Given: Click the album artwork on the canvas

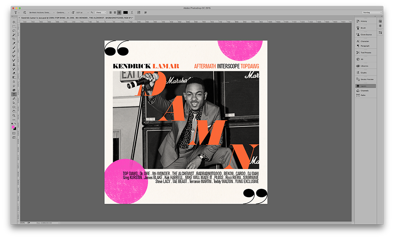Looking at the screenshot, I should pos(186,122).
